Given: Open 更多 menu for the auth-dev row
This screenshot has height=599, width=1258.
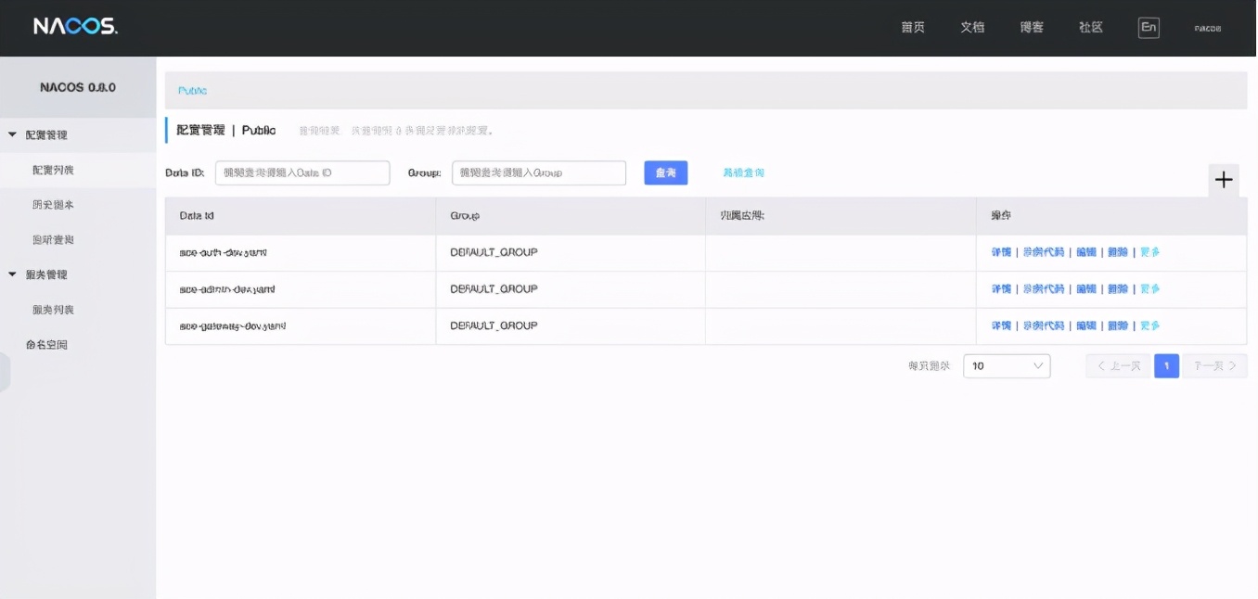Looking at the screenshot, I should 1149,252.
